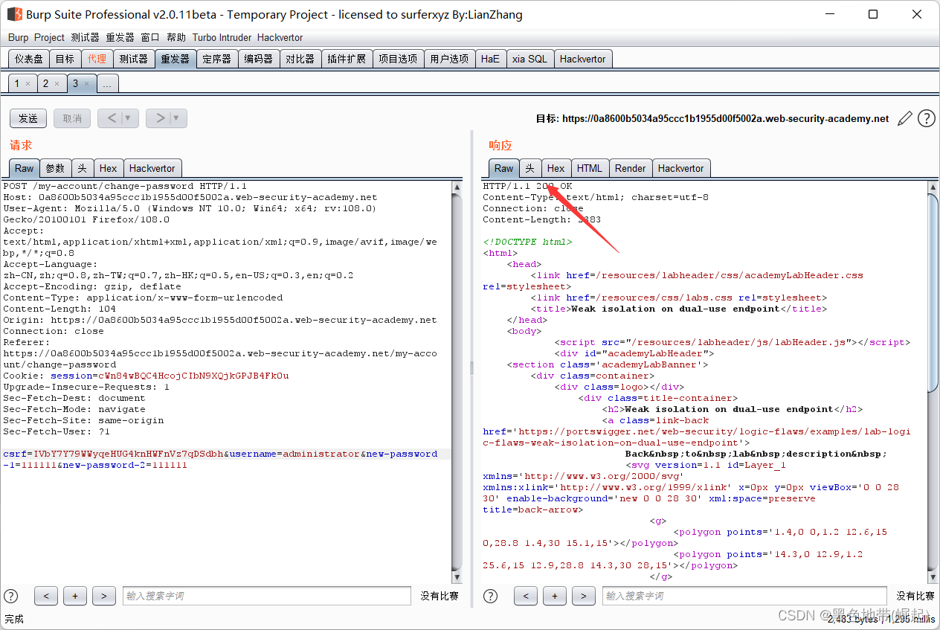Open history dropdown arrow beside back button
The width and height of the screenshot is (940, 630).
click(128, 118)
